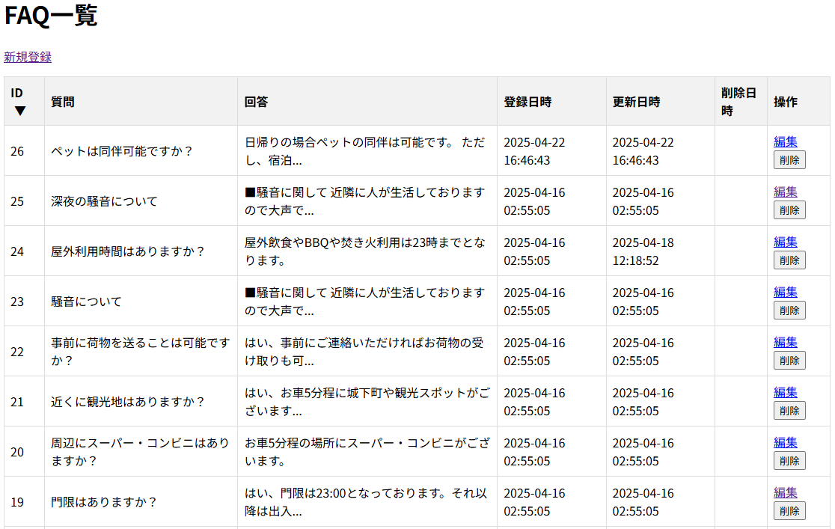835x529 pixels.
Task: Select question 近くに観光地はありますか？
Action: (x=128, y=402)
